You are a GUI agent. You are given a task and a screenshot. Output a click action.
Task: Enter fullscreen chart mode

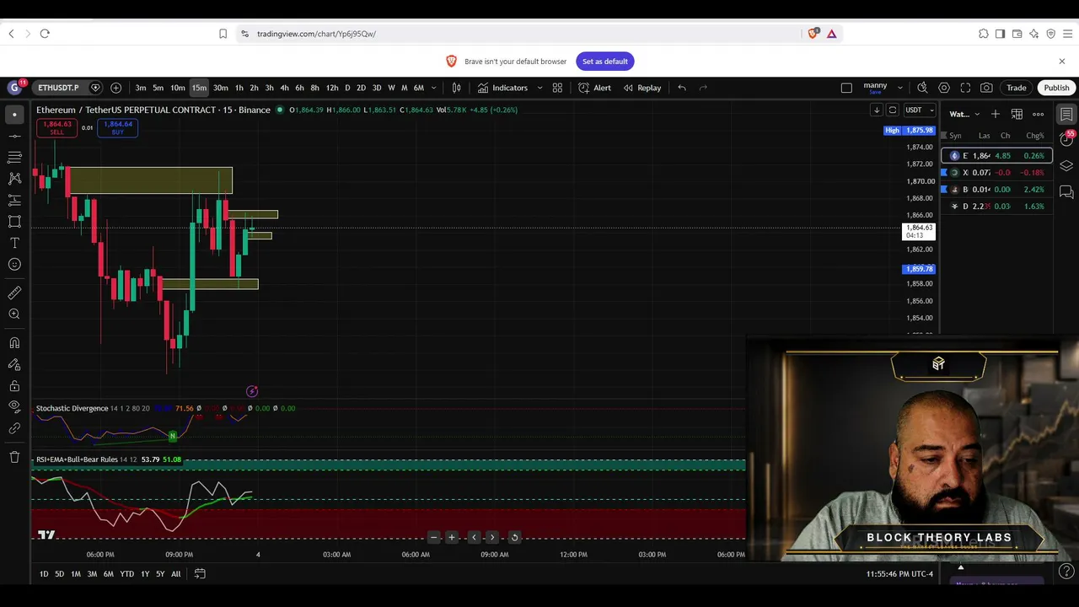click(965, 88)
